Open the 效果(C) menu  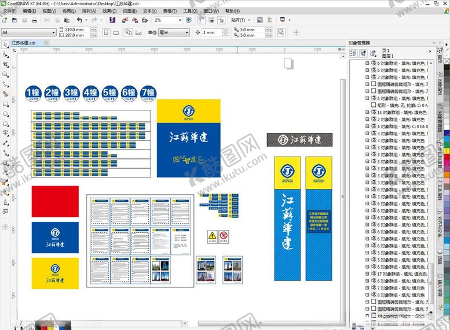[x=109, y=11]
